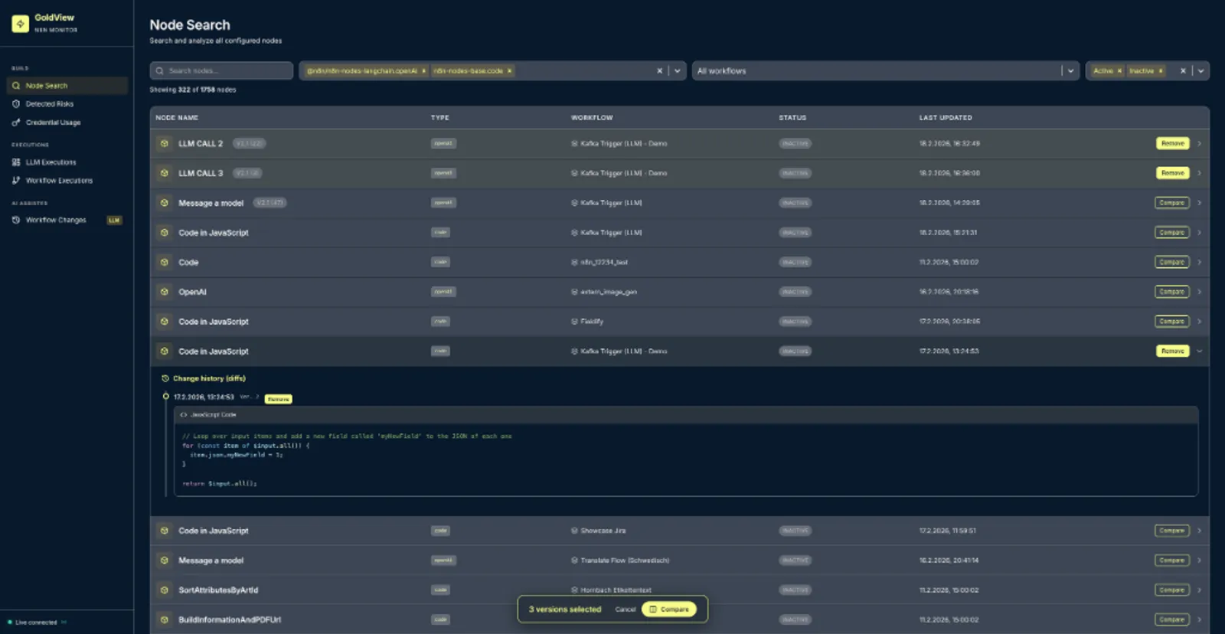The image size is (1225, 634).
Task: Open the All workflows dropdown
Action: click(1070, 71)
